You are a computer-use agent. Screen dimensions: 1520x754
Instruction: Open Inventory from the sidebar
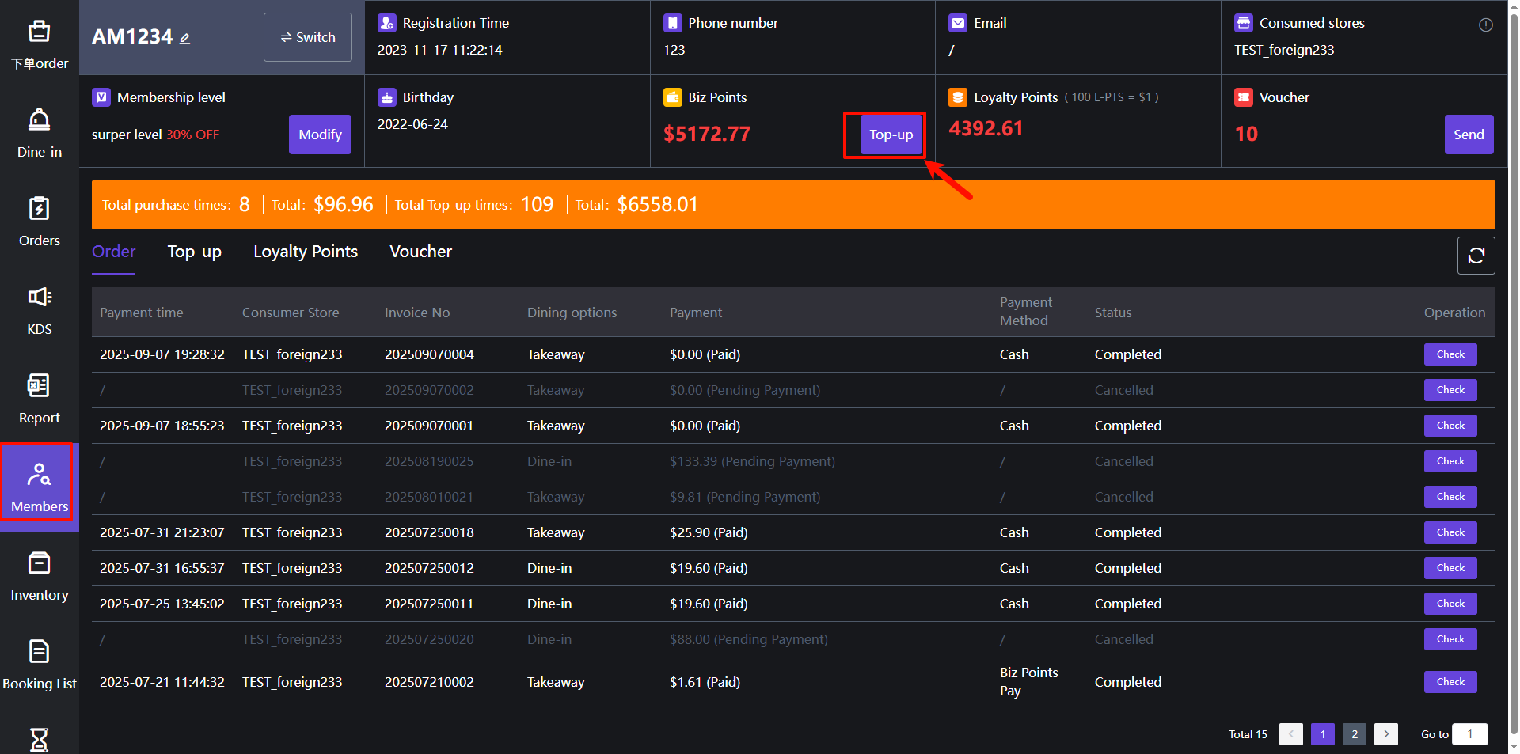[x=39, y=576]
